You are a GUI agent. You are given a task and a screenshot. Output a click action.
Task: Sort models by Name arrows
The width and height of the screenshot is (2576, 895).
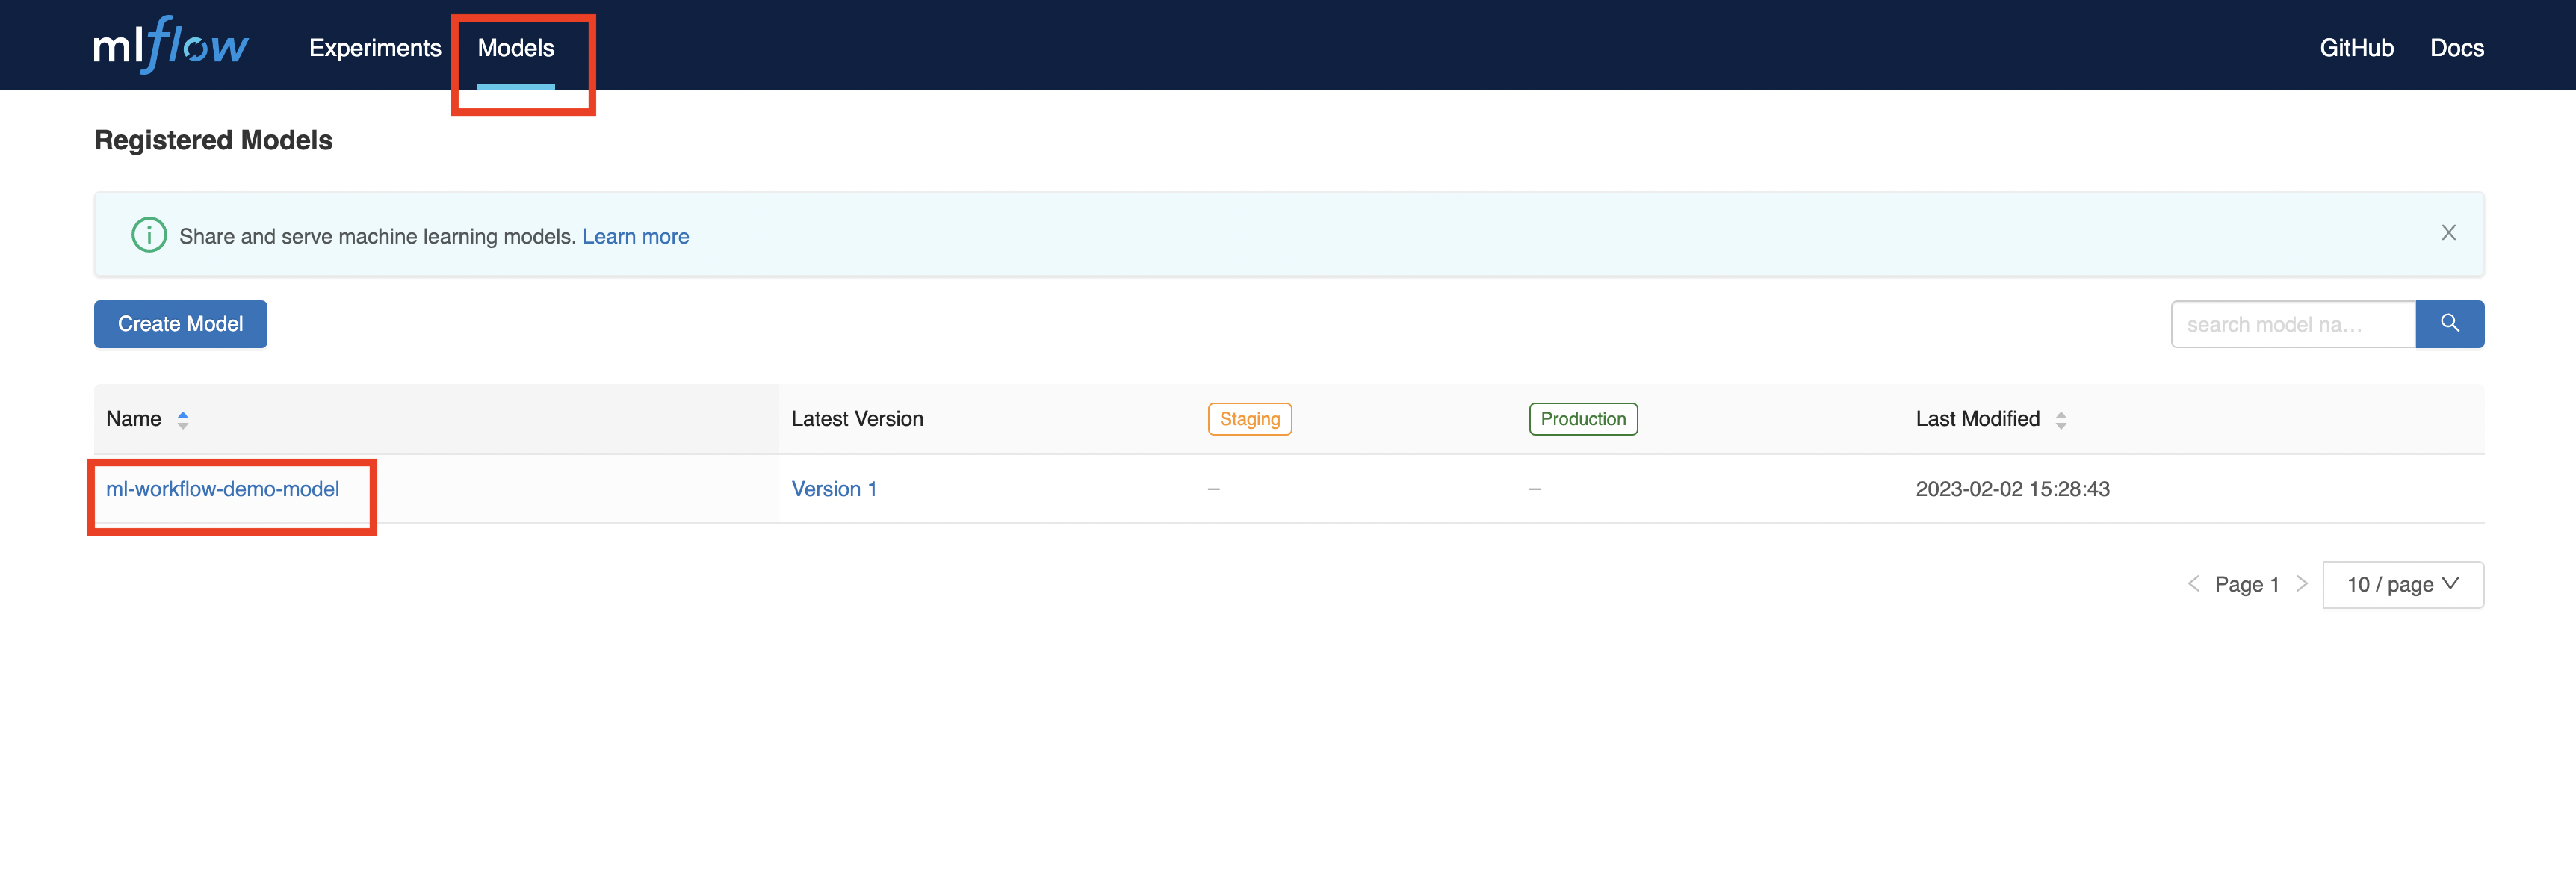[x=183, y=420]
